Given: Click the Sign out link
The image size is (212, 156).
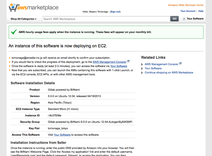Looking at the screenshot, I should [x=115, y=12].
